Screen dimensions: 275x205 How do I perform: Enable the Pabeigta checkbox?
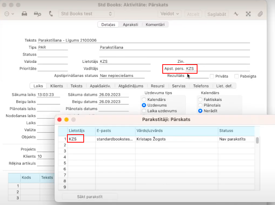tap(237, 76)
